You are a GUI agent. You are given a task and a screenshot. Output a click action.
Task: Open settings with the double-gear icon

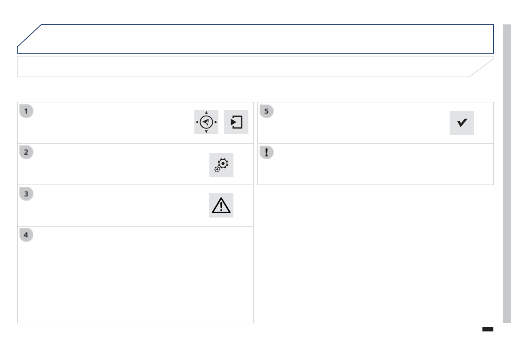(x=221, y=165)
